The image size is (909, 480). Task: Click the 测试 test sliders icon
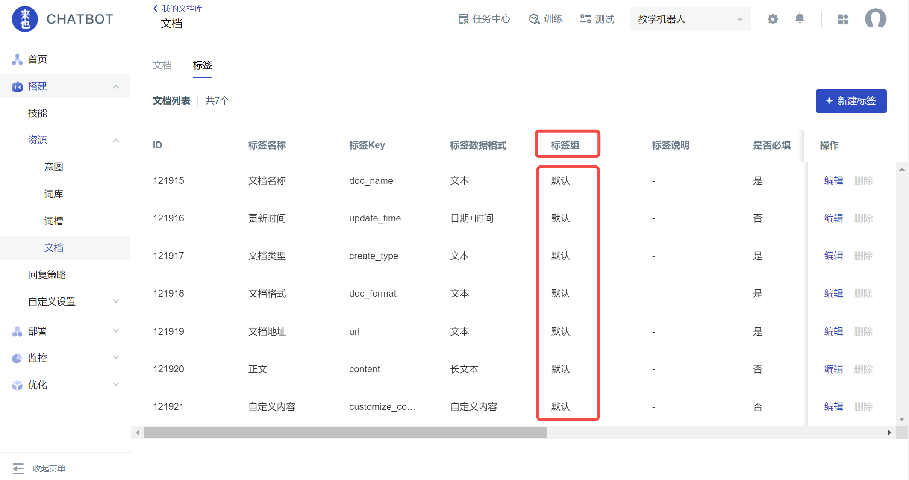(x=585, y=19)
